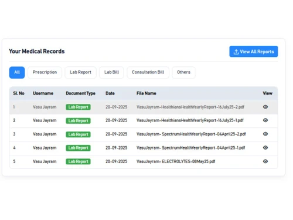Filter records by Prescription
Image resolution: width=293 pixels, height=220 pixels.
45,72
